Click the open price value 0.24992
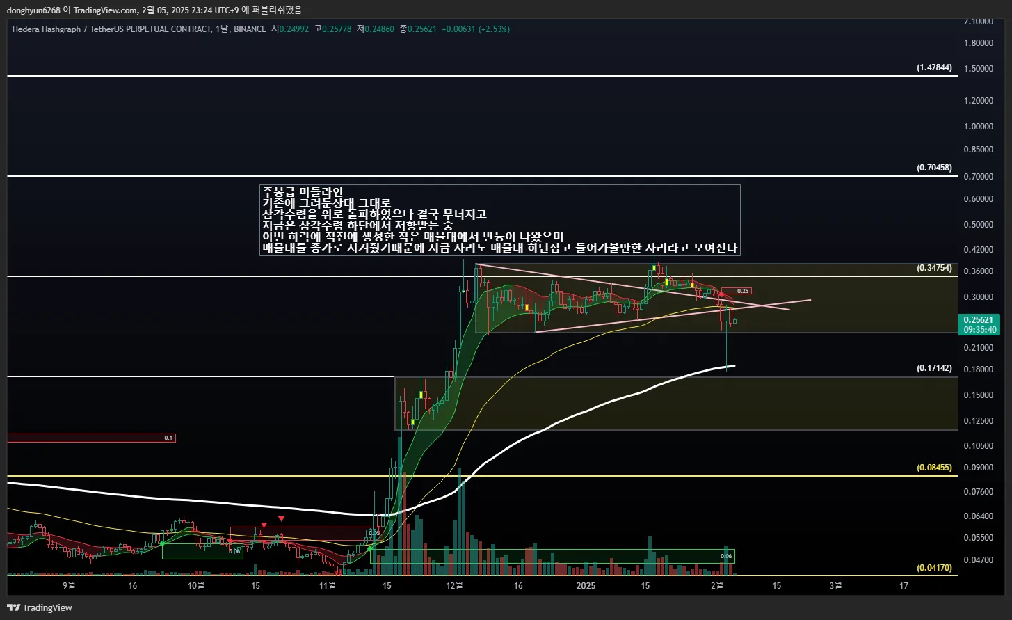The image size is (1012, 620). (294, 29)
